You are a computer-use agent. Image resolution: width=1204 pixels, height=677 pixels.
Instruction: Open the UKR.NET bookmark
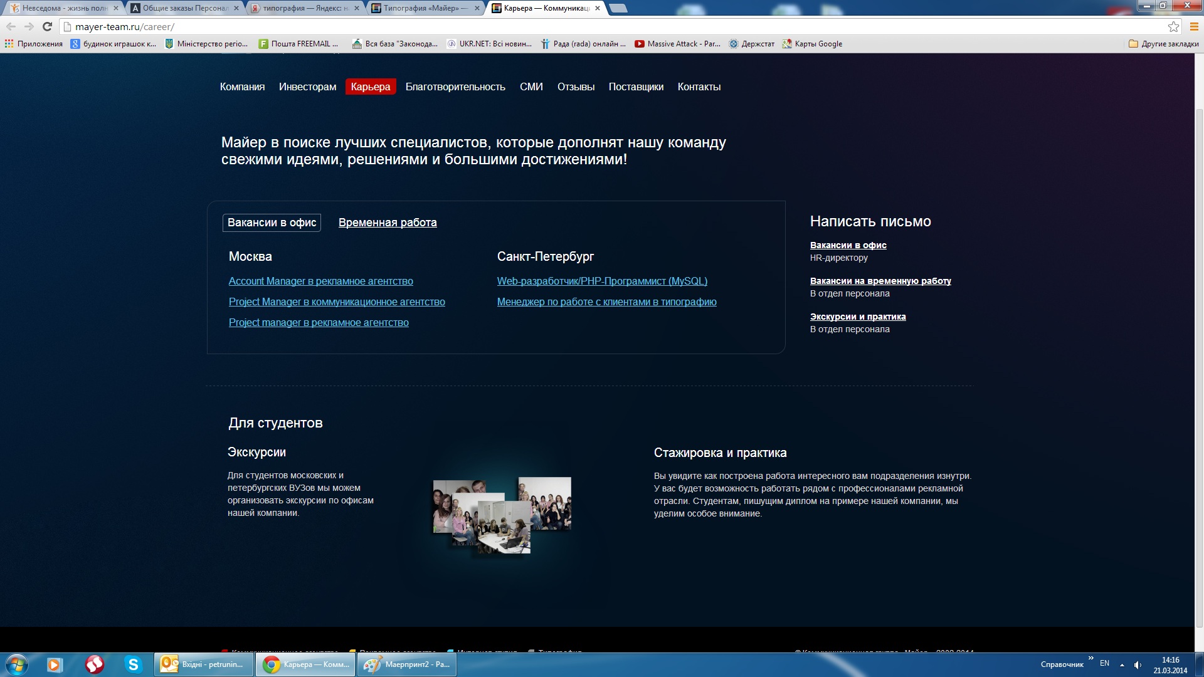[x=489, y=44]
